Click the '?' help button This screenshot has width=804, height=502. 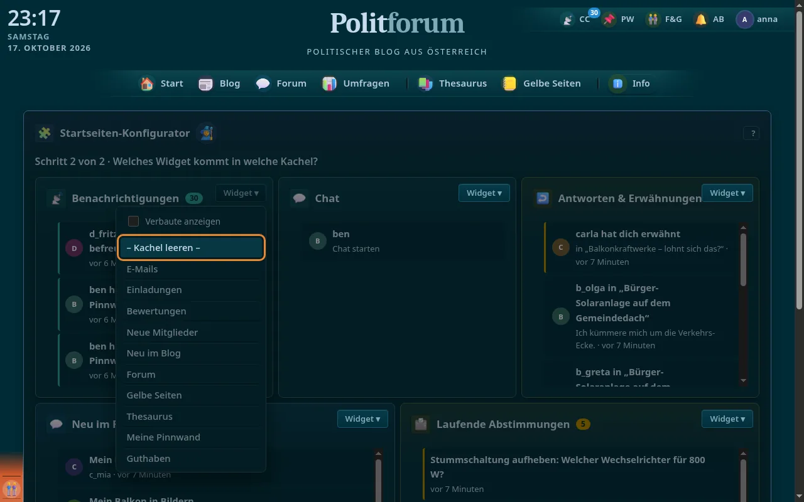[x=751, y=133]
